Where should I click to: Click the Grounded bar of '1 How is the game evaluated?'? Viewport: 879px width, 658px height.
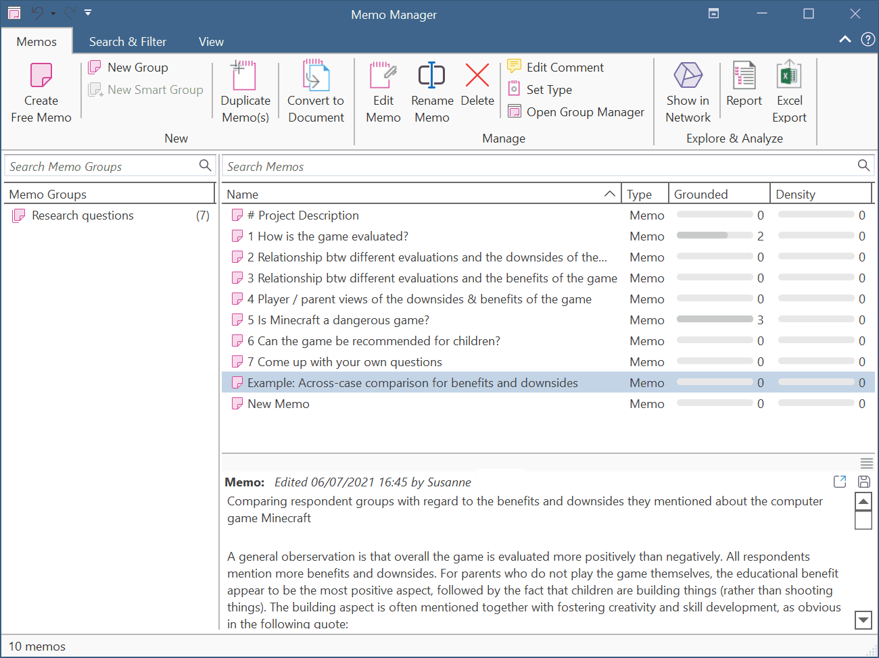[715, 236]
